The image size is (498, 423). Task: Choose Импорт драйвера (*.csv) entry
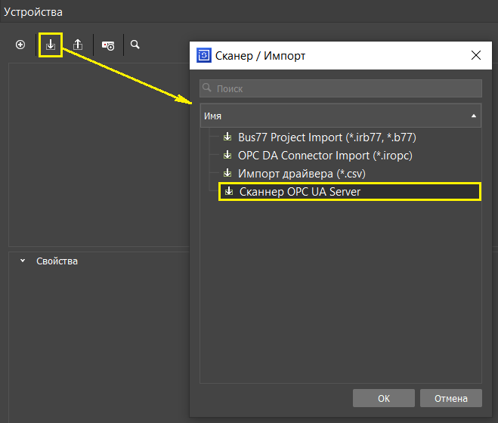click(302, 174)
